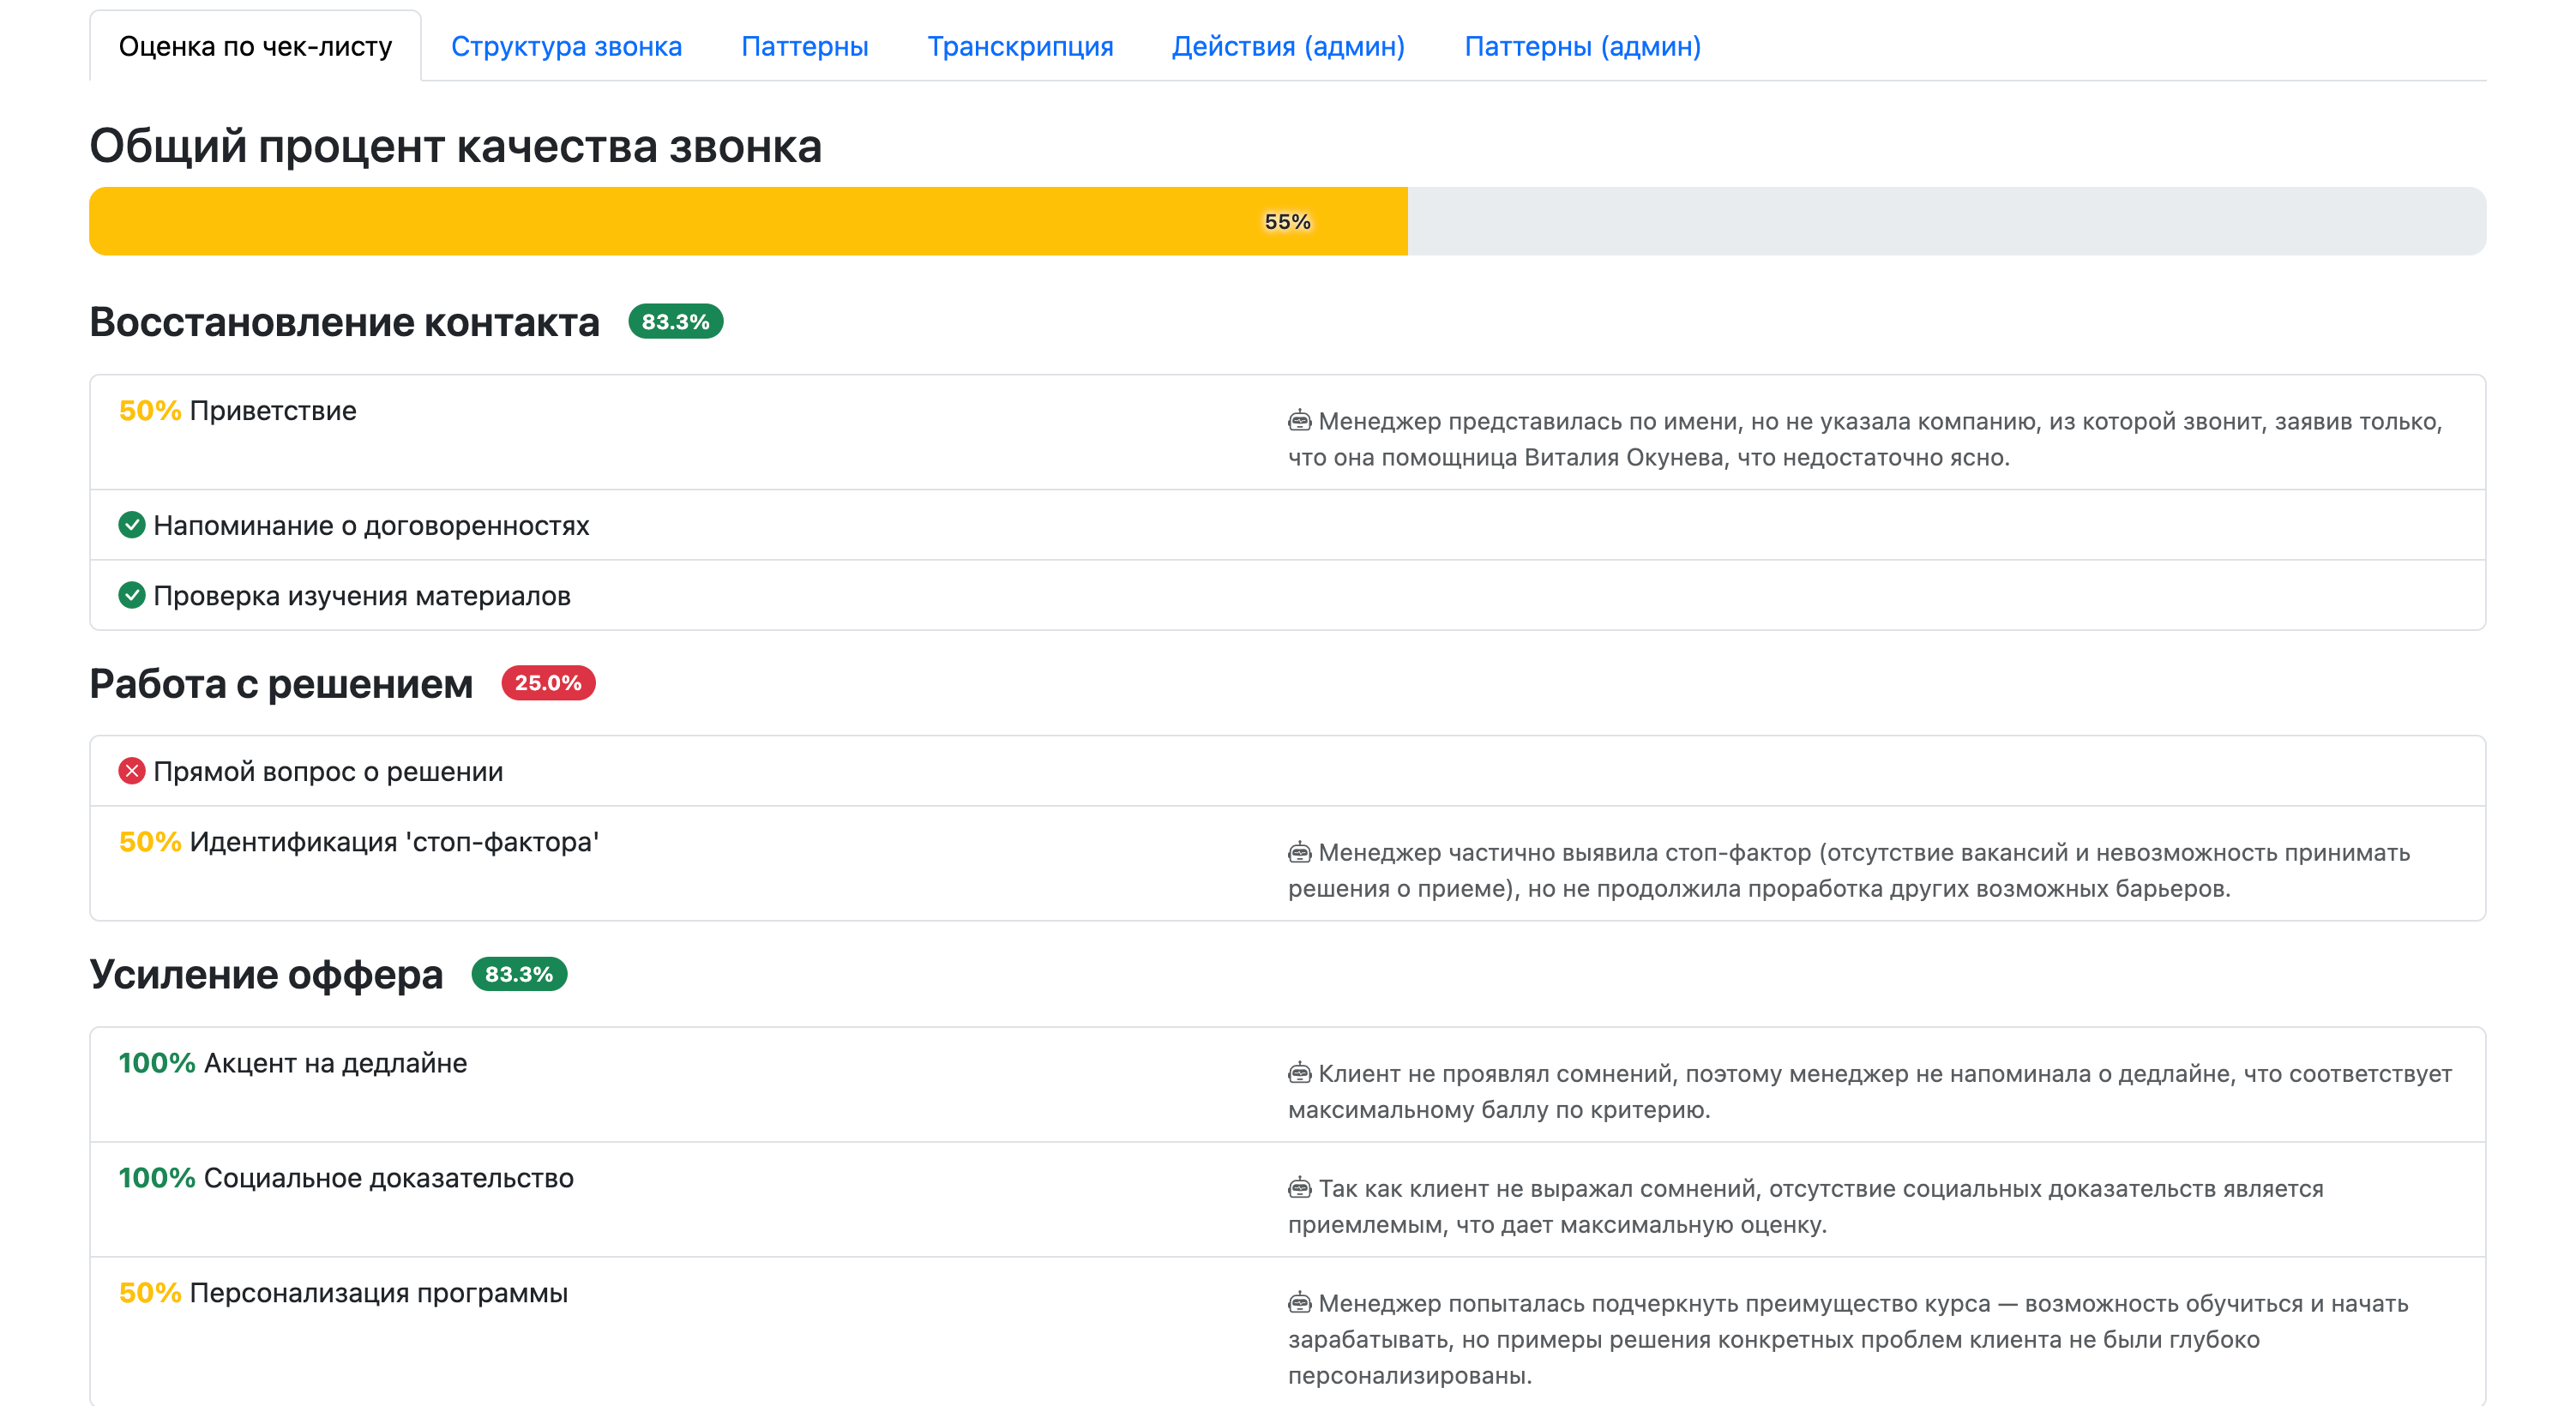Select the Оценка по чек-листу tab

point(255,46)
